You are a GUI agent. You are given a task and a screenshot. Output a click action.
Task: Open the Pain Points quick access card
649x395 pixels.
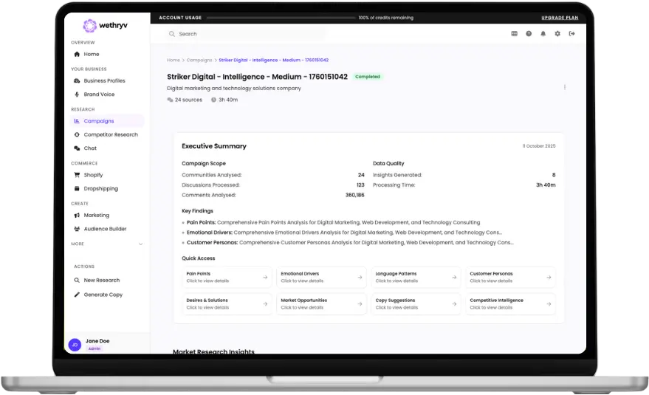227,277
